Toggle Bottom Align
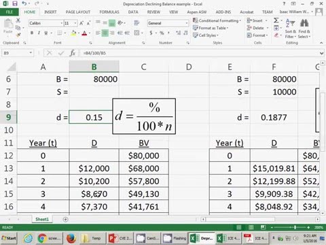 (112, 23)
